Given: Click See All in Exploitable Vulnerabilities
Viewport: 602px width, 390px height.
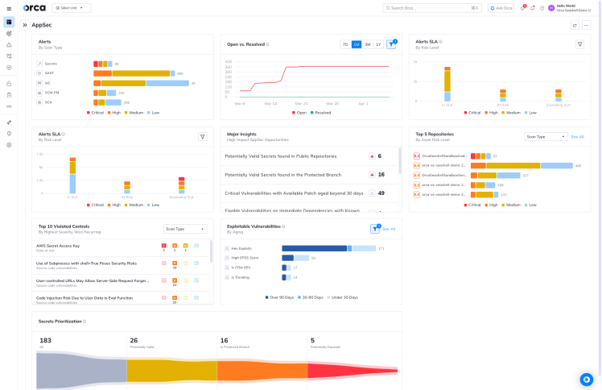Looking at the screenshot, I should (x=389, y=229).
